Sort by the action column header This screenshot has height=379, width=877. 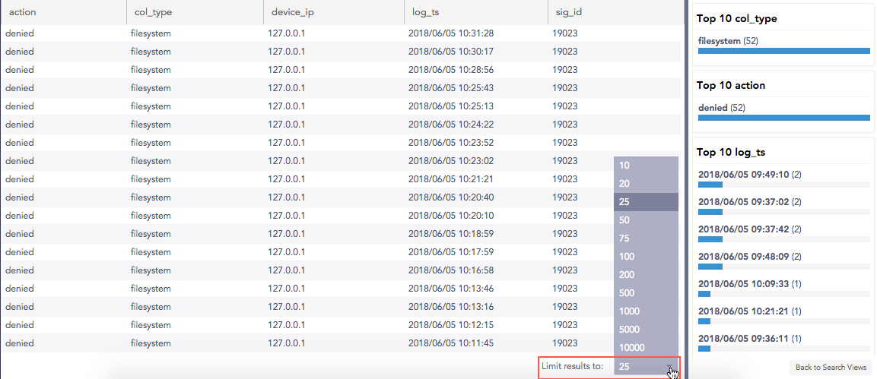point(22,12)
